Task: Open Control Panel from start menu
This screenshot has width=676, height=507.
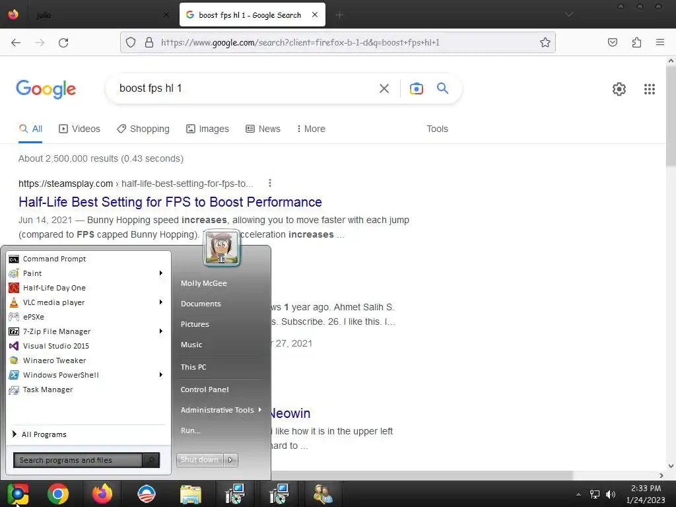Action: (205, 389)
